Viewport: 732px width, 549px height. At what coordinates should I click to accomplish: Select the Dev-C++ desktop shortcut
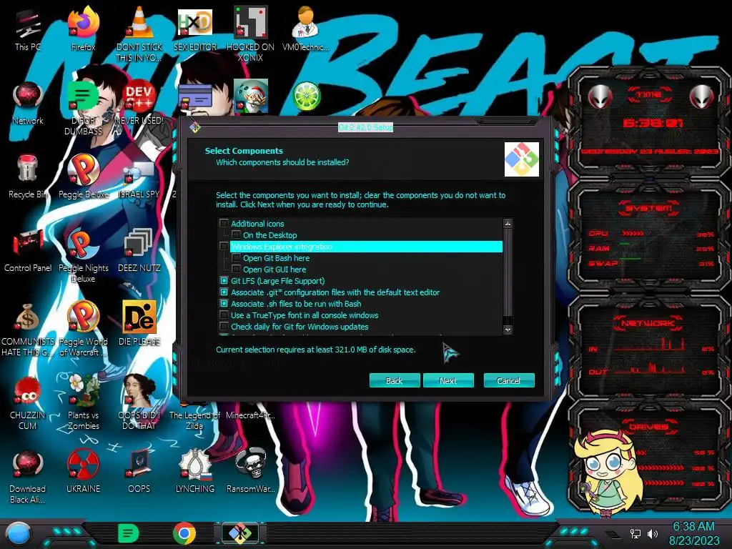(139, 103)
